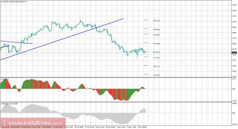Select the long ascending blue trendline
The height and width of the screenshot is (129, 238).
pyautogui.click(x=62, y=39)
